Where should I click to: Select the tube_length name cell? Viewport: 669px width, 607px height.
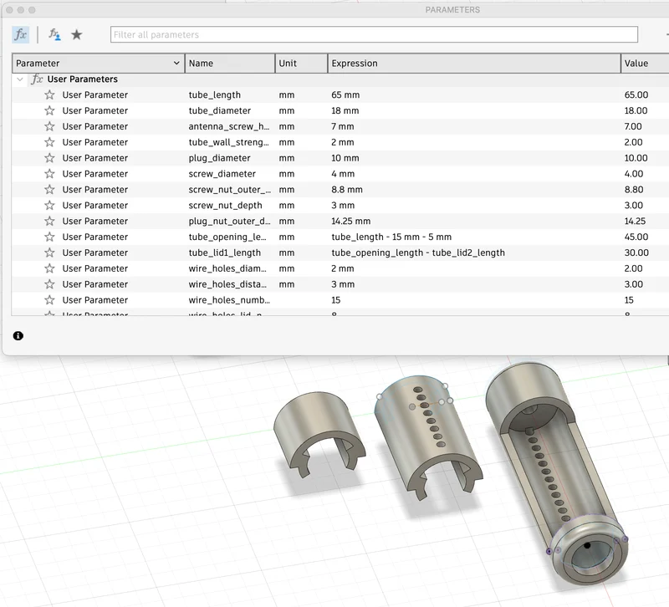coord(215,94)
